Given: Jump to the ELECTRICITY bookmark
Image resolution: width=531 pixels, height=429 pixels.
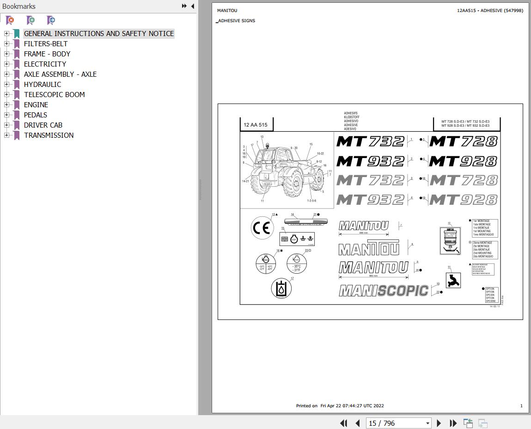Looking at the screenshot, I should [x=45, y=64].
